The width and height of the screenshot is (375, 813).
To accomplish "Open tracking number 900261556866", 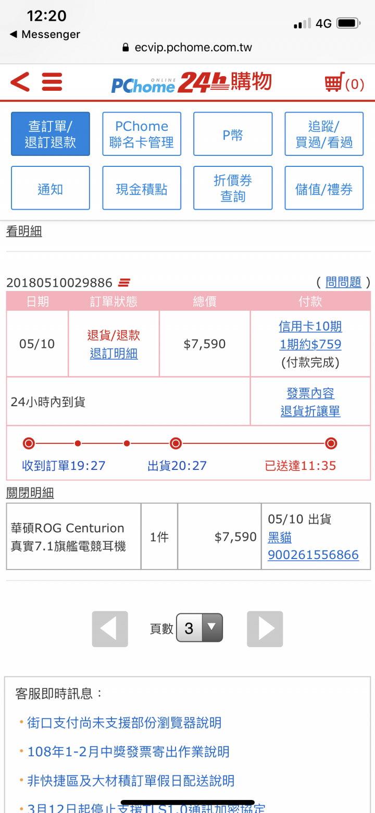I will coord(313,554).
